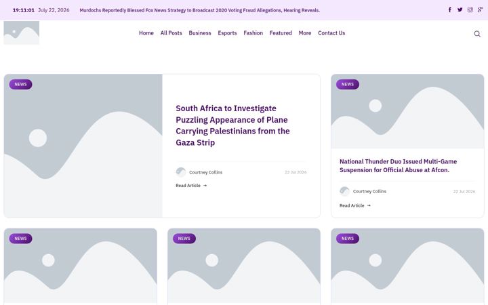Image resolution: width=488 pixels, height=305 pixels.
Task: Open the Fashion menu item
Action: tap(253, 33)
